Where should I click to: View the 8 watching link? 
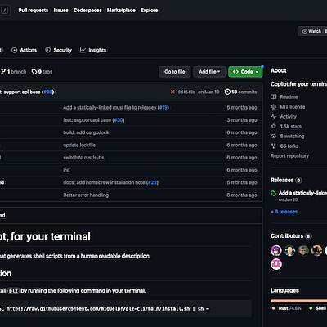click(292, 137)
